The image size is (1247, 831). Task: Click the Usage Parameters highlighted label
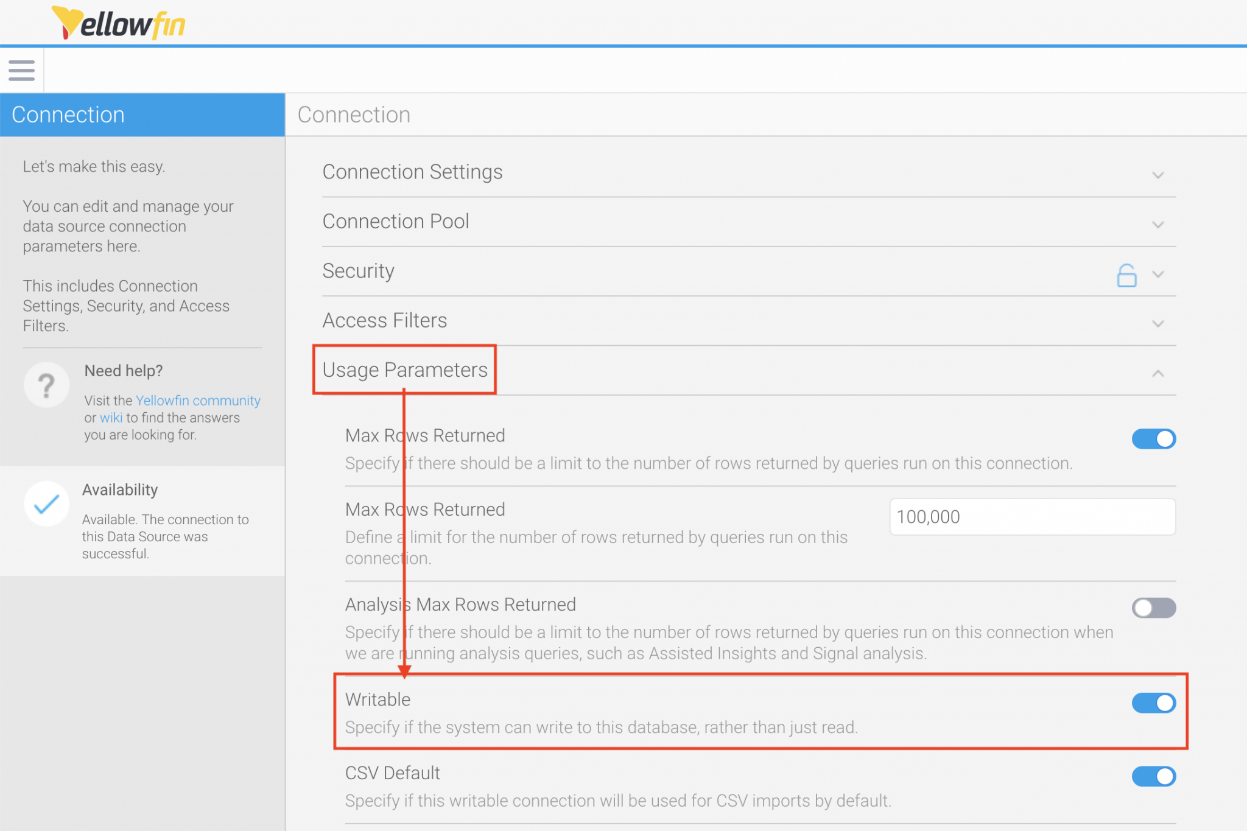click(x=404, y=369)
